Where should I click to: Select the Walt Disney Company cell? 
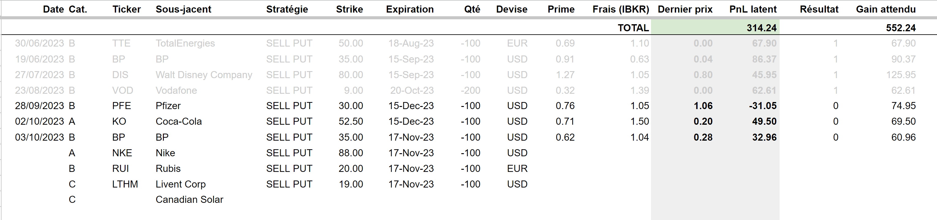point(204,75)
